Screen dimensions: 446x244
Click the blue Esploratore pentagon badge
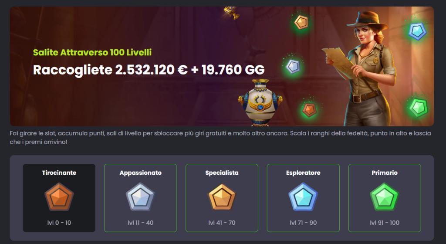point(303,197)
